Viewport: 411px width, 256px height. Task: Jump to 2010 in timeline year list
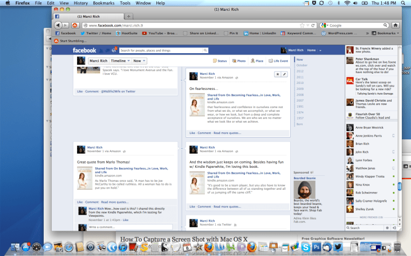(299, 82)
